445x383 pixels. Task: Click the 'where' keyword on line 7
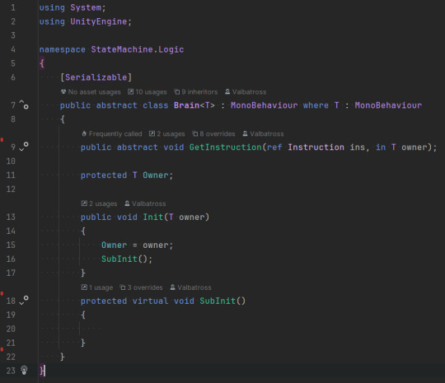[x=316, y=105]
